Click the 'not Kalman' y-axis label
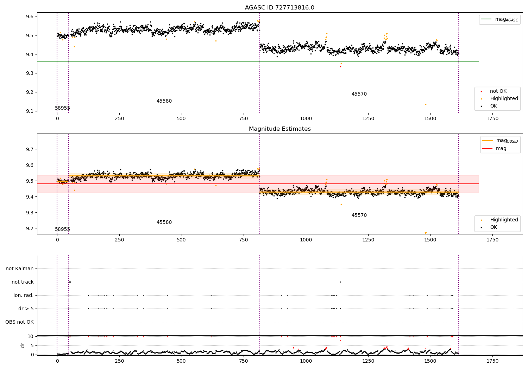This screenshot has width=528, height=369. (20, 268)
